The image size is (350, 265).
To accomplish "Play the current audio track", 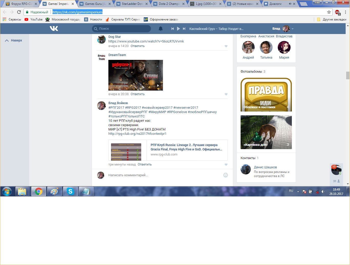I will [178, 29].
